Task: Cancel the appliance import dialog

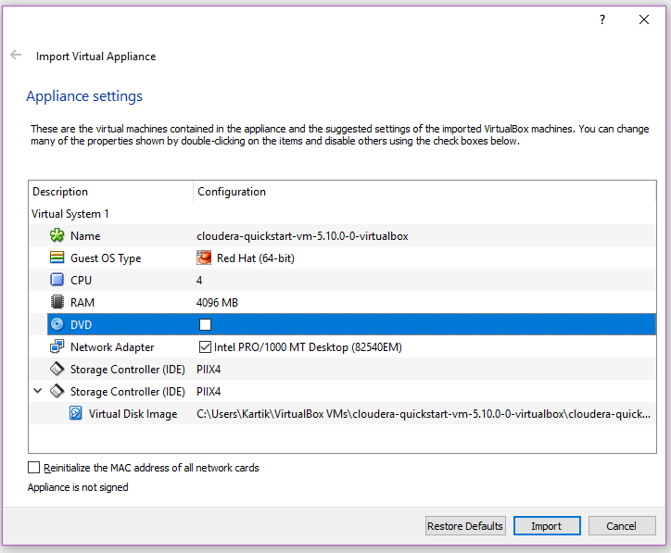Action: point(621,526)
